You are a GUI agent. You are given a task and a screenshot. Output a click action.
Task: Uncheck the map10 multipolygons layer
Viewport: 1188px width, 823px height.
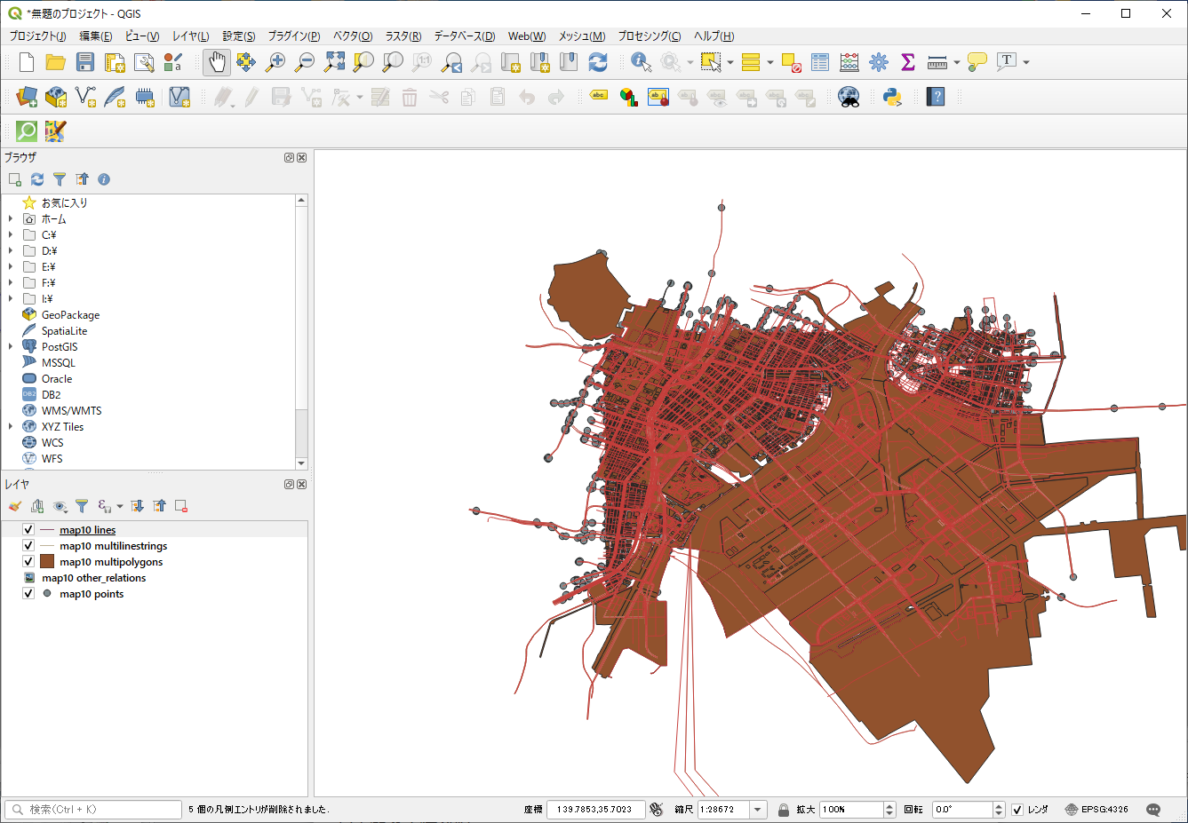click(x=28, y=562)
